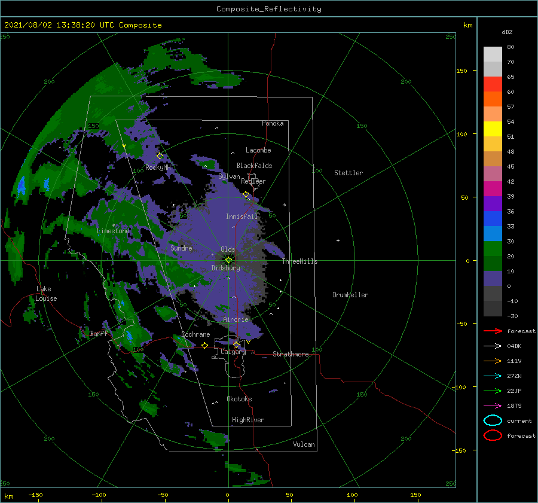The height and width of the screenshot is (503, 538).
Task: Click the Innisfail city label
Action: coord(242,217)
